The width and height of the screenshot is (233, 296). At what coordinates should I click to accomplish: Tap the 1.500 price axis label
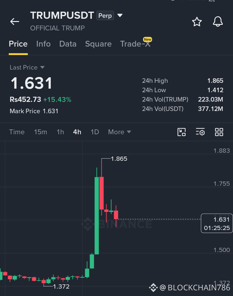tap(222, 250)
